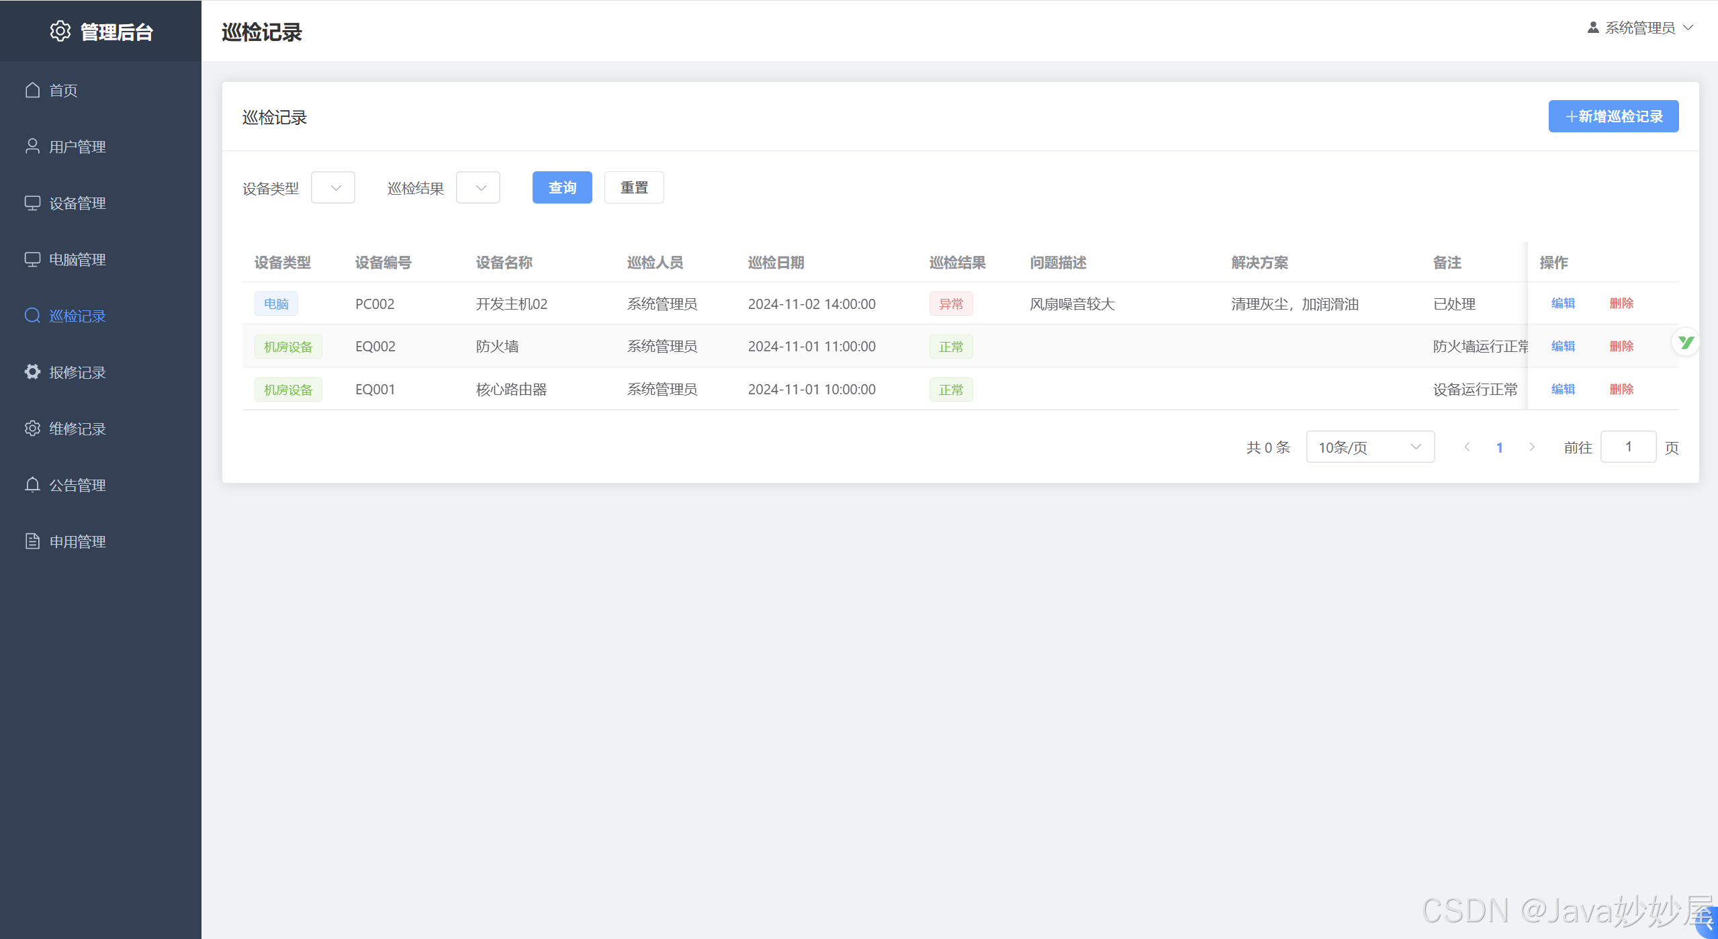Click the 前往 page number input
1718x939 pixels.
click(1628, 447)
